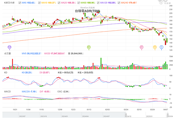Toggle the MA5 moving average checkbox
Image resolution: width=178 pixels, height=118 pixels.
tap(20, 3)
